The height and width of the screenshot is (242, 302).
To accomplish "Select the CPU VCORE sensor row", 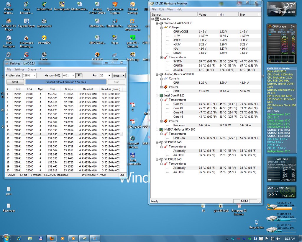I will (206, 32).
